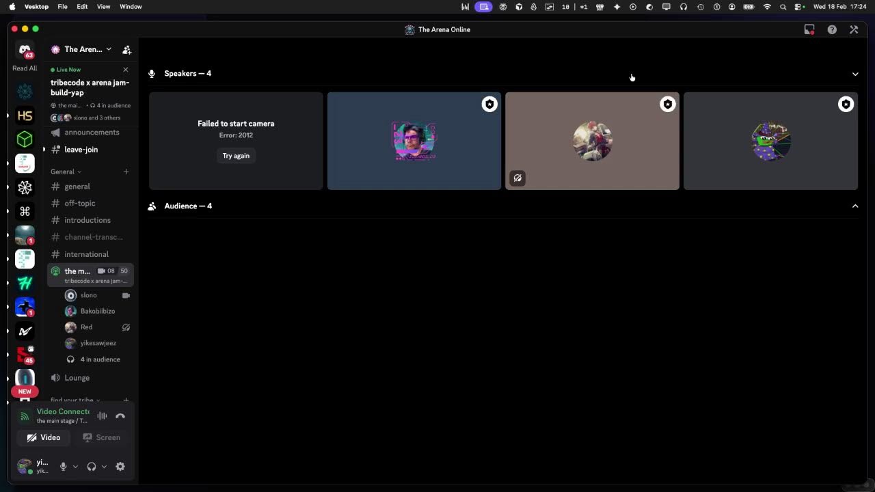Click the Audience — 4 heading

pos(188,206)
